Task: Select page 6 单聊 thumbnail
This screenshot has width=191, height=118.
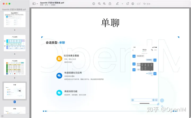Action: [15, 91]
